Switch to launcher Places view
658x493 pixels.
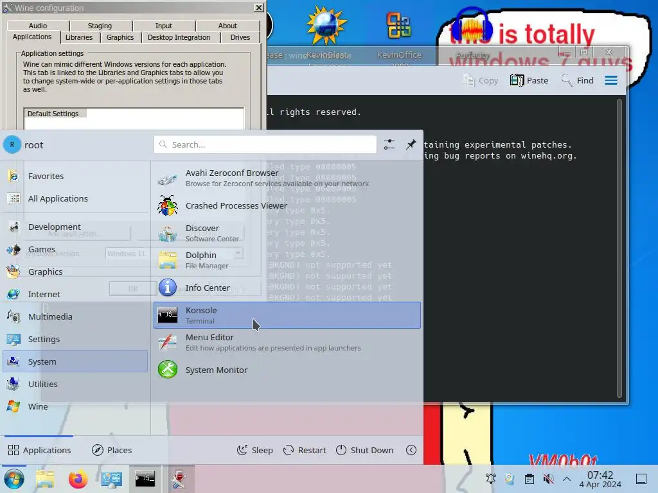[112, 450]
